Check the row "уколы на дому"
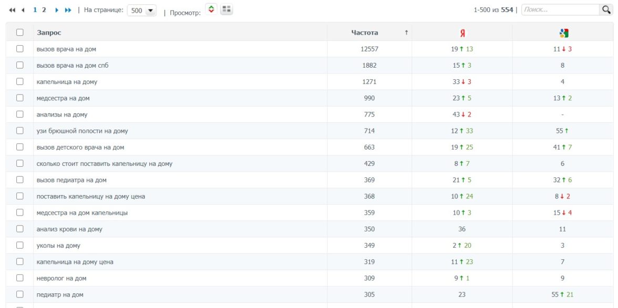This screenshot has height=308, width=618. 20,245
